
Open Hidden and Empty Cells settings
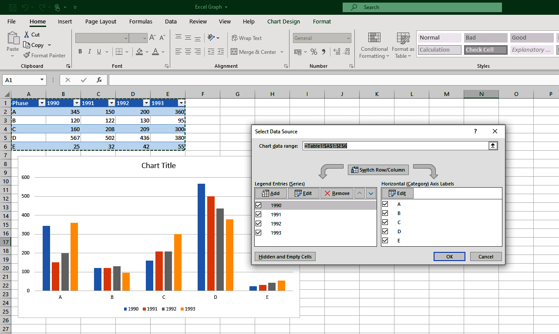click(x=285, y=256)
